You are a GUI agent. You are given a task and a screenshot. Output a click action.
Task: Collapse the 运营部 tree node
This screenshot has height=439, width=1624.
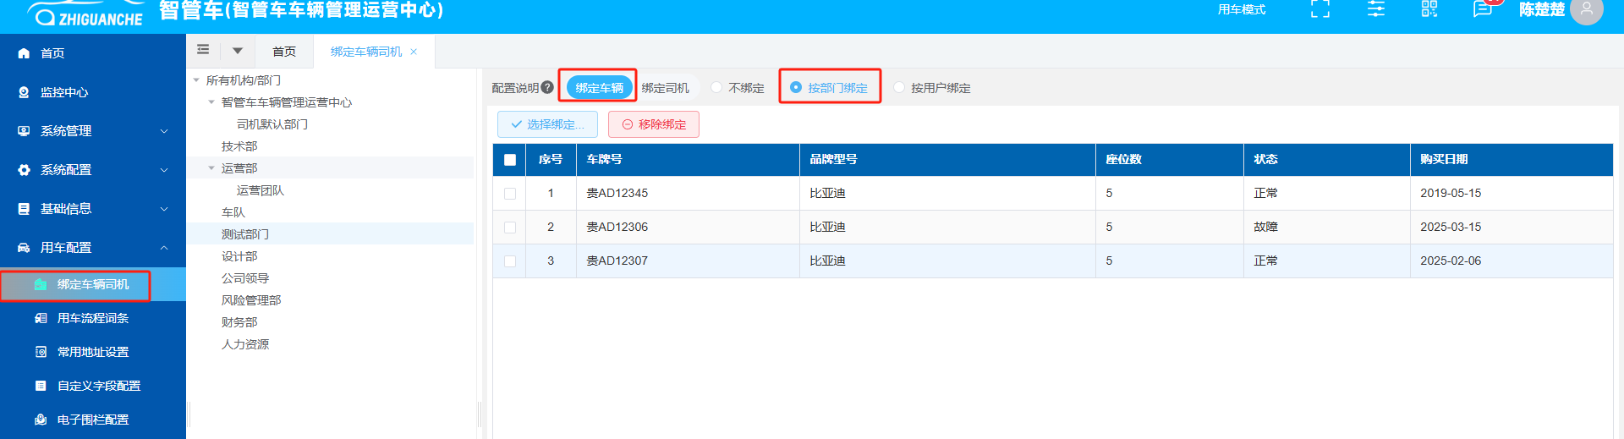211,168
